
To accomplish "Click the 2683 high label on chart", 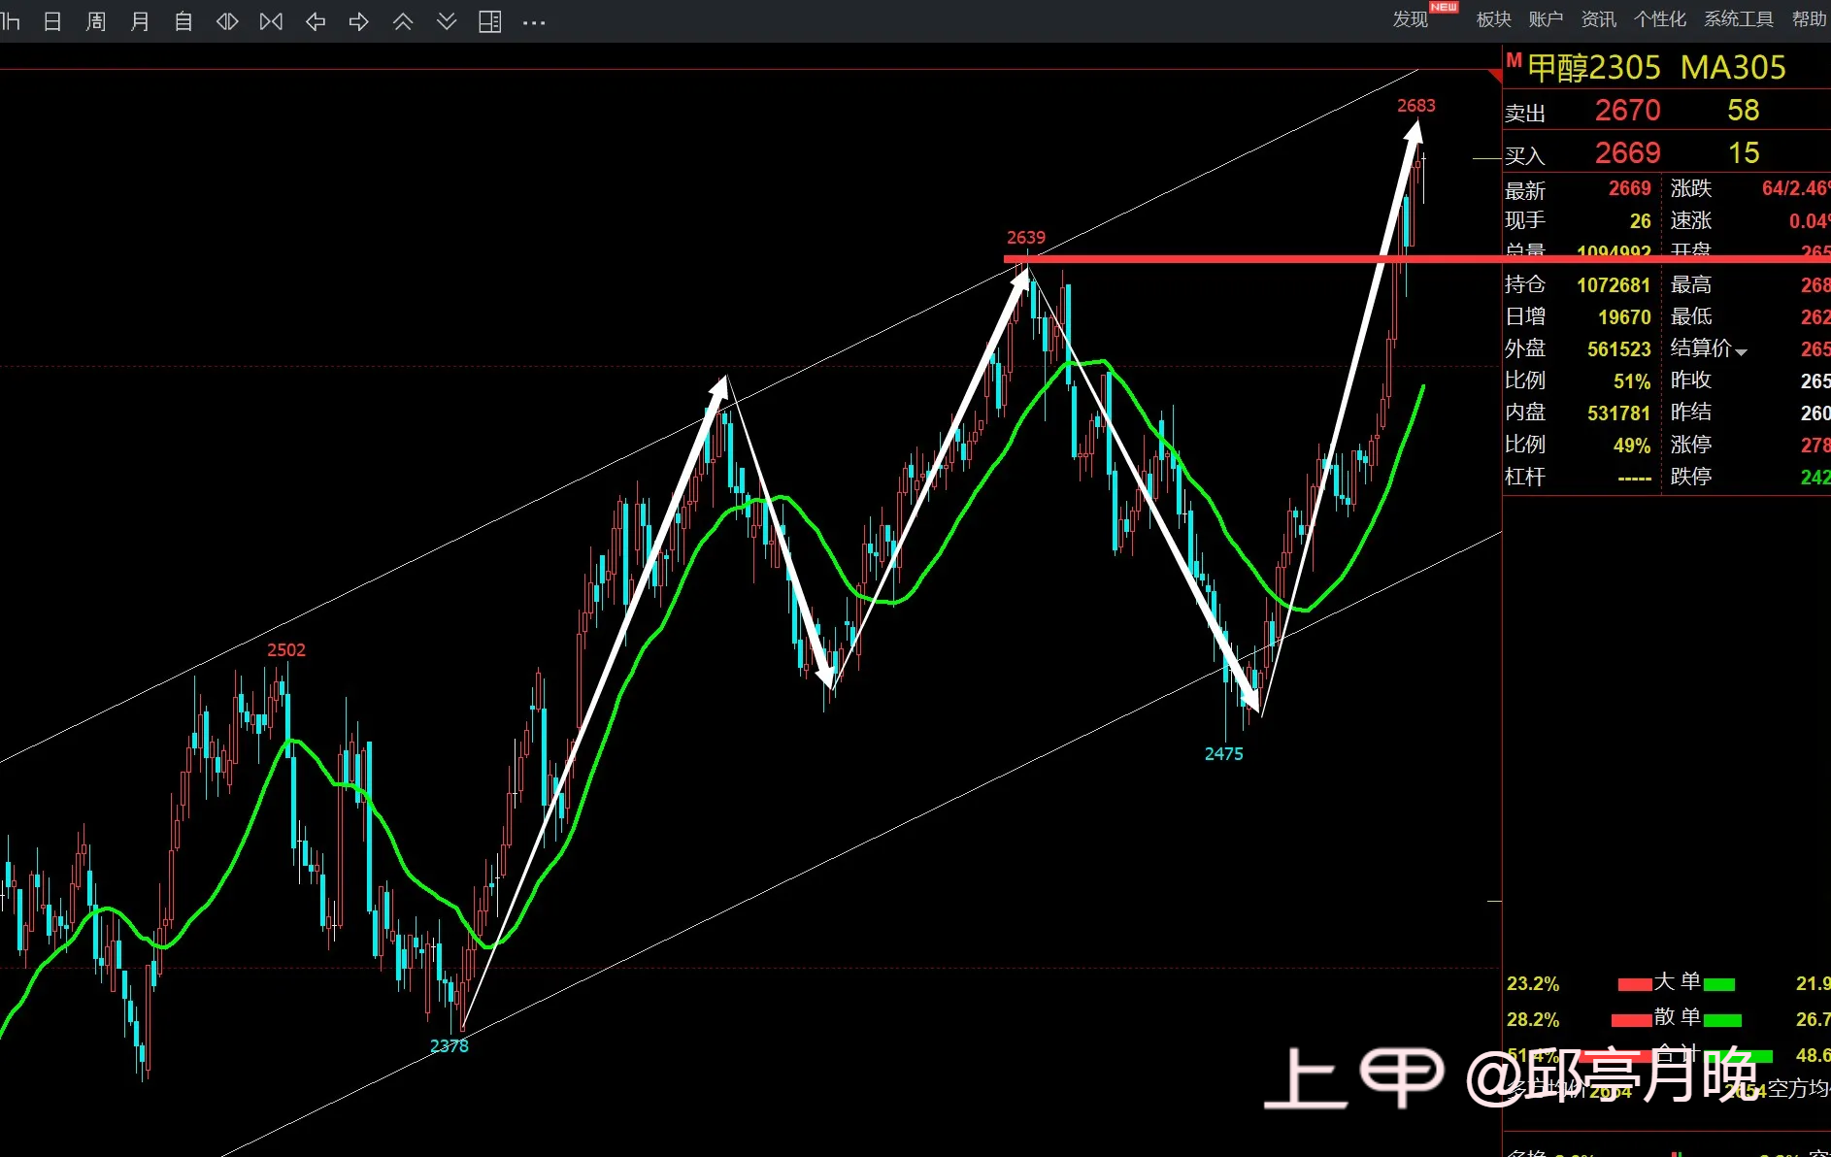I will point(1415,106).
